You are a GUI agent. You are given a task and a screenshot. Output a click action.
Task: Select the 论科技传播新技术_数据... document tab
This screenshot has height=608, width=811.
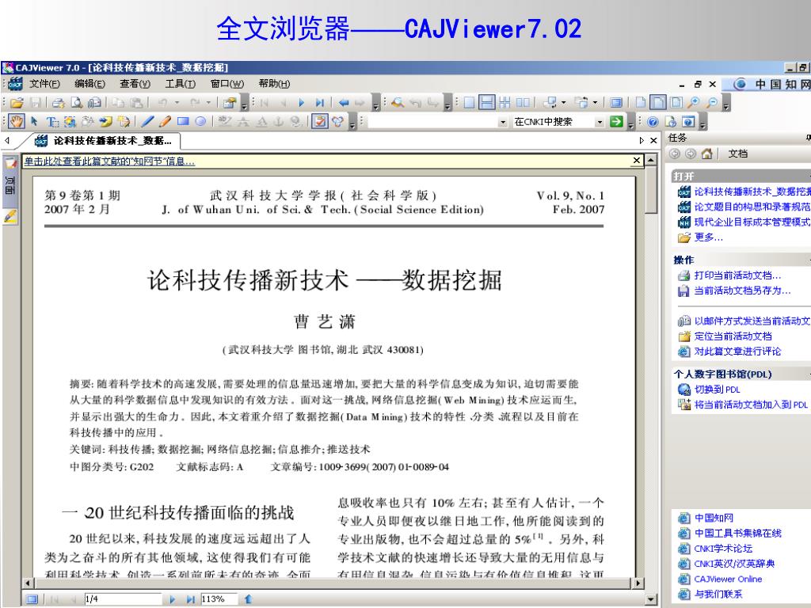click(102, 140)
